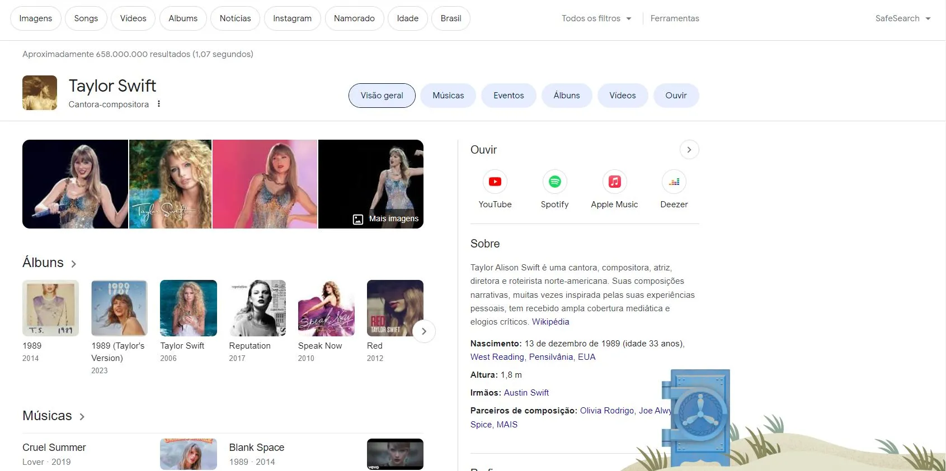The image size is (946, 471).
Task: Switch to Vídeos knowledge panel tab
Action: pyautogui.click(x=623, y=96)
